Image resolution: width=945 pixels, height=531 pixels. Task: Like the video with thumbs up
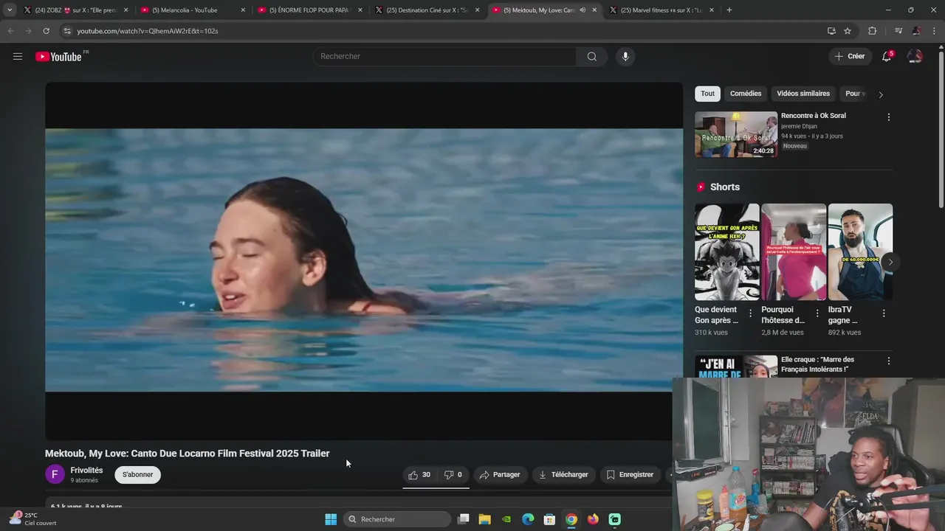pyautogui.click(x=419, y=475)
